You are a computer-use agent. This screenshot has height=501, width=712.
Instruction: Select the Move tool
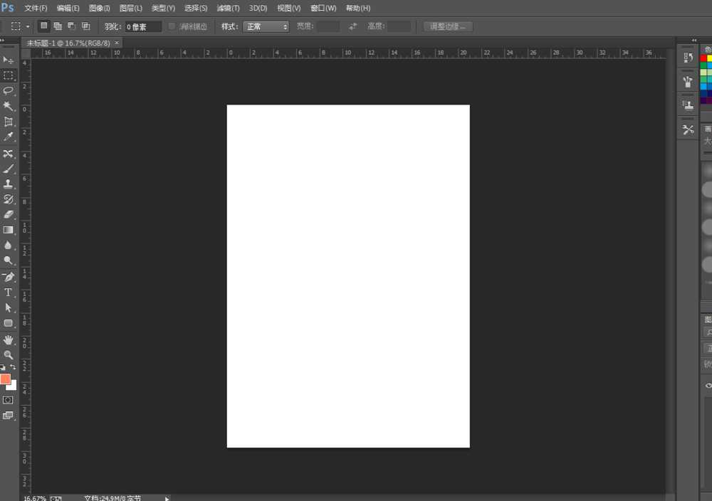click(9, 60)
